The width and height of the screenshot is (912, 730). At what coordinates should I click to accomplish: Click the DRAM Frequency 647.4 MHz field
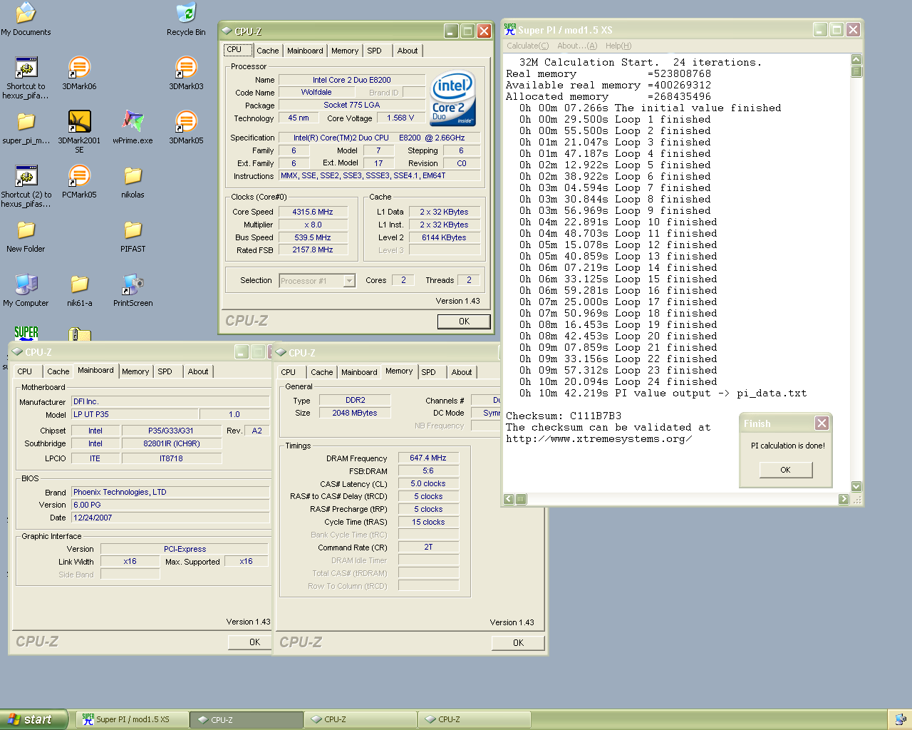(x=428, y=458)
